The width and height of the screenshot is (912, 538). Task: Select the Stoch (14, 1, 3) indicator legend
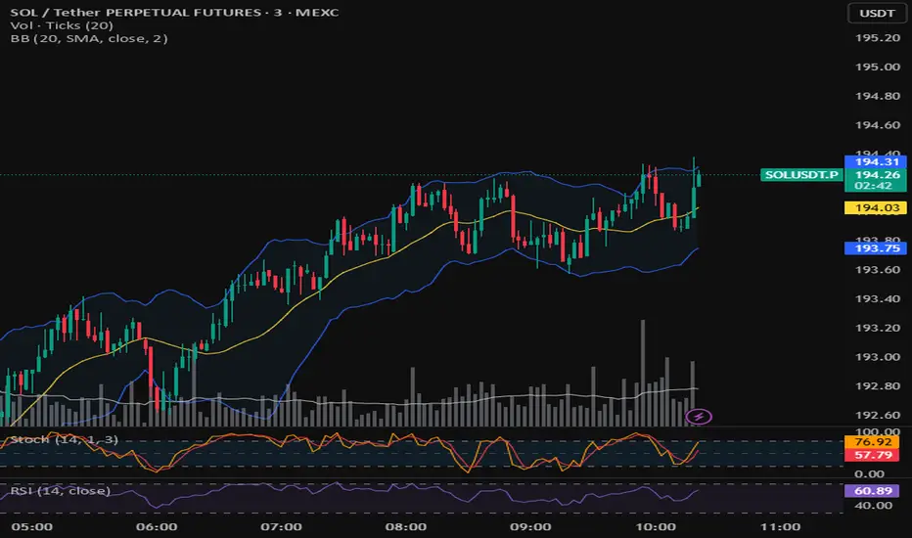pos(64,440)
